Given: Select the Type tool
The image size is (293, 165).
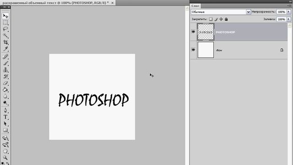Looking at the screenshot, I should tap(5, 117).
